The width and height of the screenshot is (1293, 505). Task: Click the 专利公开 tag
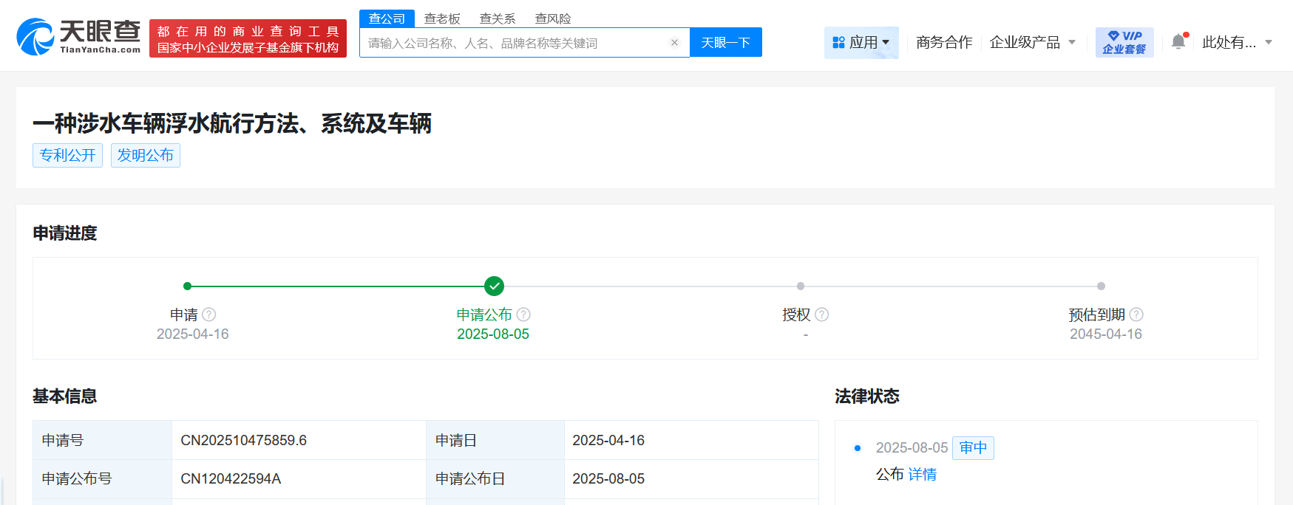[x=67, y=155]
